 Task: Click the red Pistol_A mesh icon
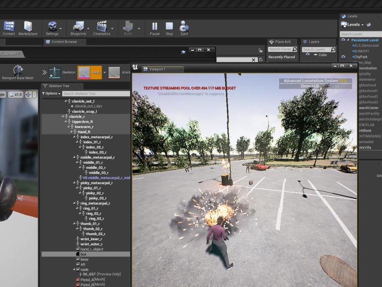tap(78, 280)
